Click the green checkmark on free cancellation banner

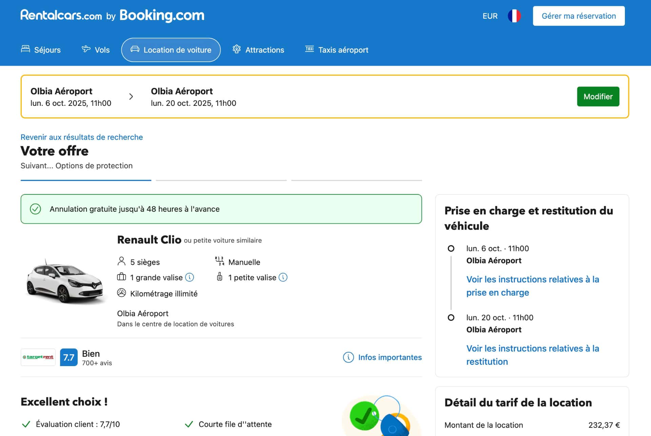(36, 209)
